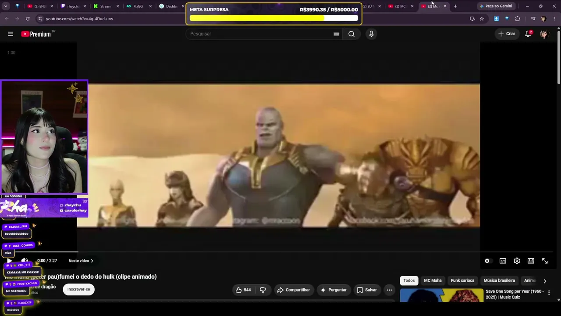The height and width of the screenshot is (316, 561).
Task: Enter fullscreen video mode
Action: point(545,261)
